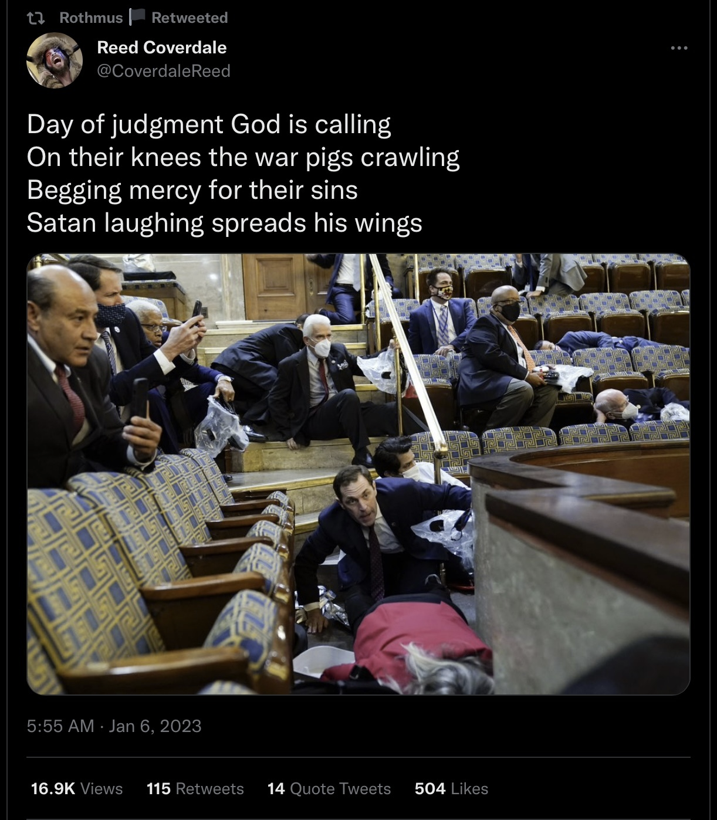This screenshot has width=717, height=820.
Task: Click the line 'Satan laughing spreads his wings'
Action: [225, 223]
